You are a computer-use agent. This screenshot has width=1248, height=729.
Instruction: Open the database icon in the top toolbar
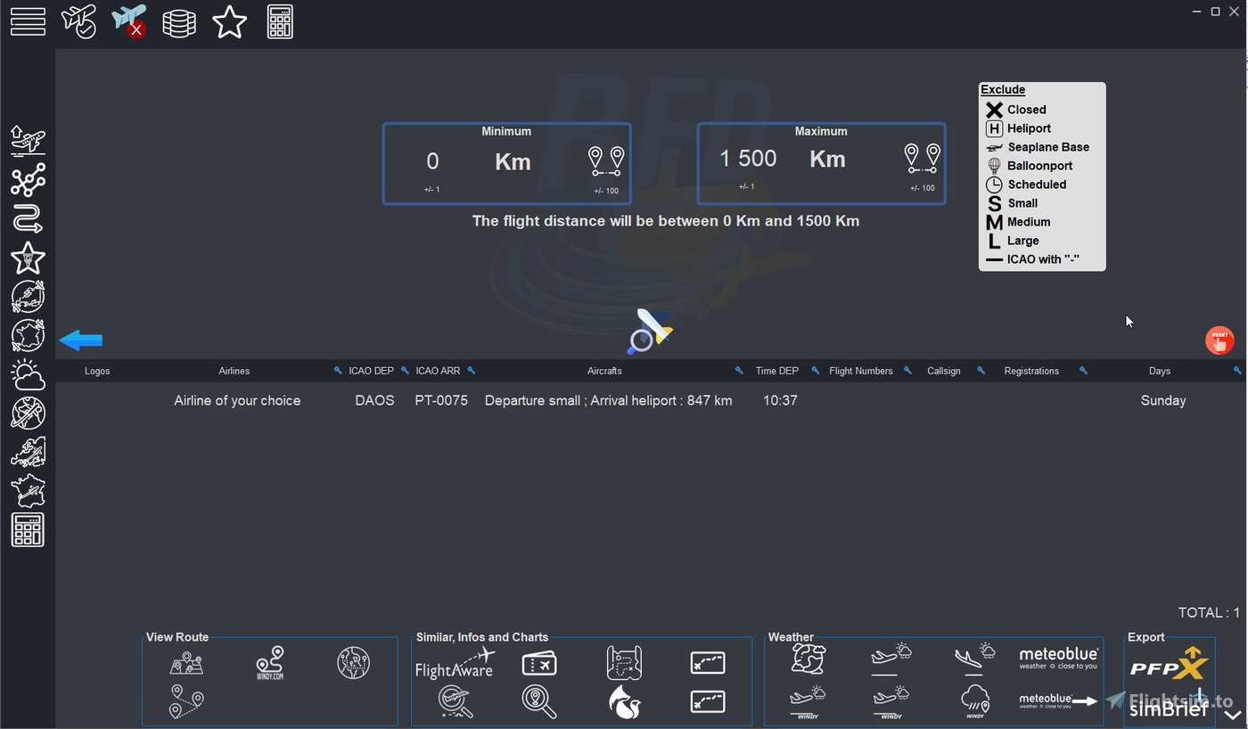click(x=179, y=21)
